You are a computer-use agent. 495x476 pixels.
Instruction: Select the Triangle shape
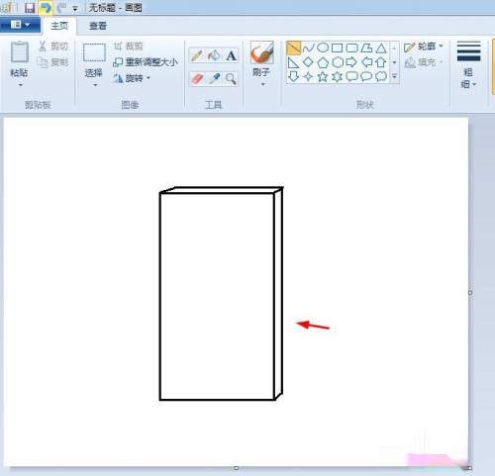point(381,48)
